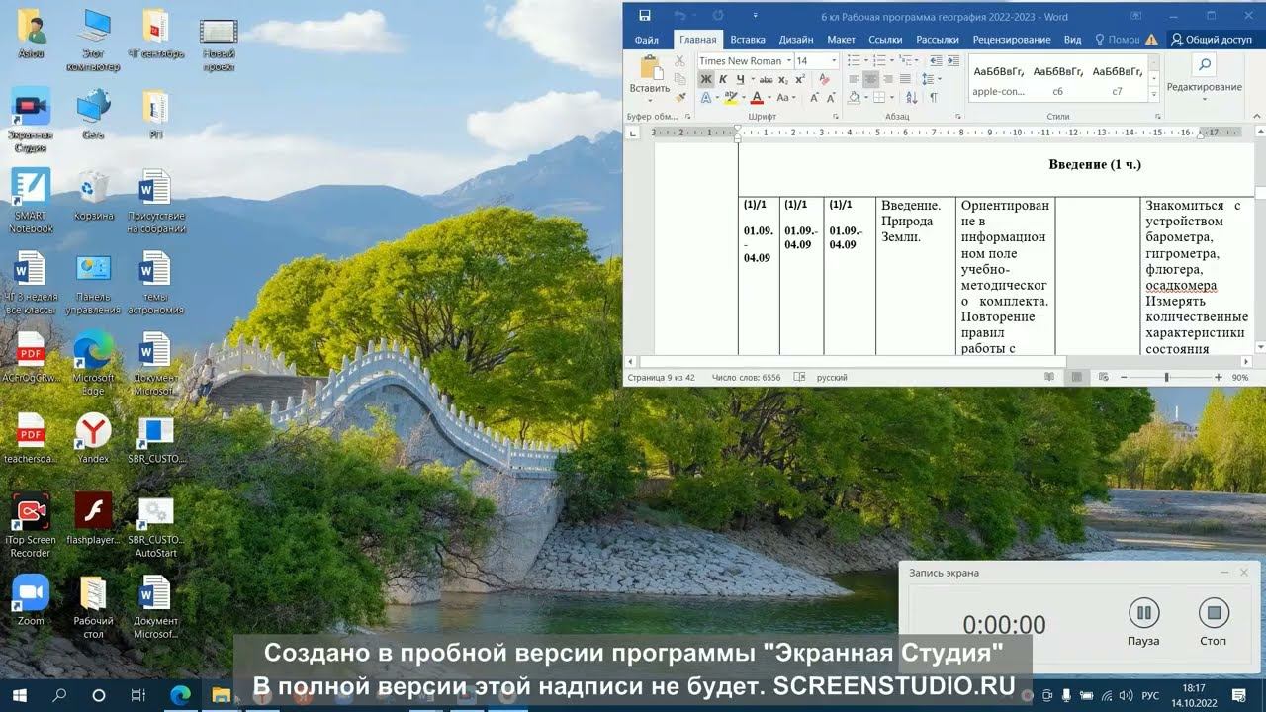
Task: Toggle italic formatting button
Action: tap(723, 79)
